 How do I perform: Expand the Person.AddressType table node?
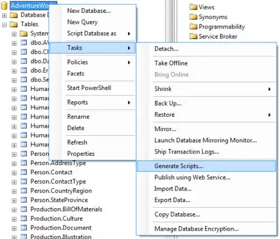[x=14, y=164]
